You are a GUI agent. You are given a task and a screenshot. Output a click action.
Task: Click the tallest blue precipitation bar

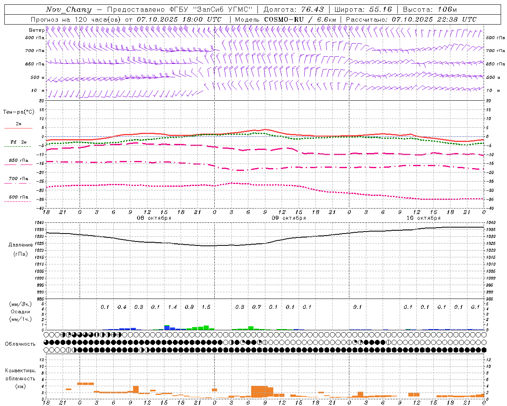[167, 328]
